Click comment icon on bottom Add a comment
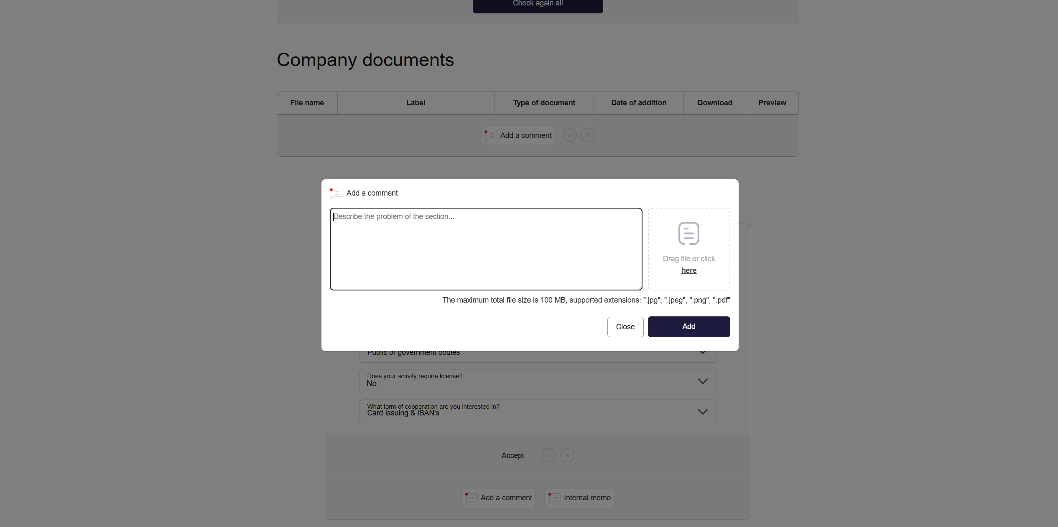The image size is (1058, 527). (x=471, y=498)
